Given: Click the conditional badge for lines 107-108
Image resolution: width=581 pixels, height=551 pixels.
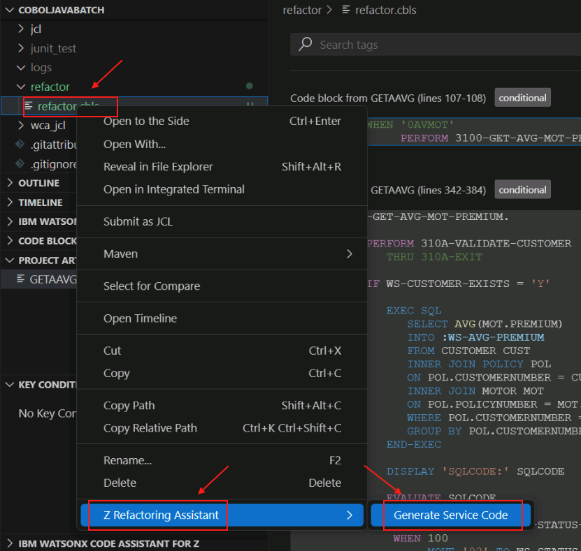Looking at the screenshot, I should tap(522, 98).
